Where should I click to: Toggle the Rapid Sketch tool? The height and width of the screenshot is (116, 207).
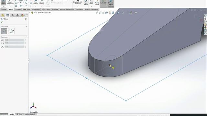[x=97, y=3]
